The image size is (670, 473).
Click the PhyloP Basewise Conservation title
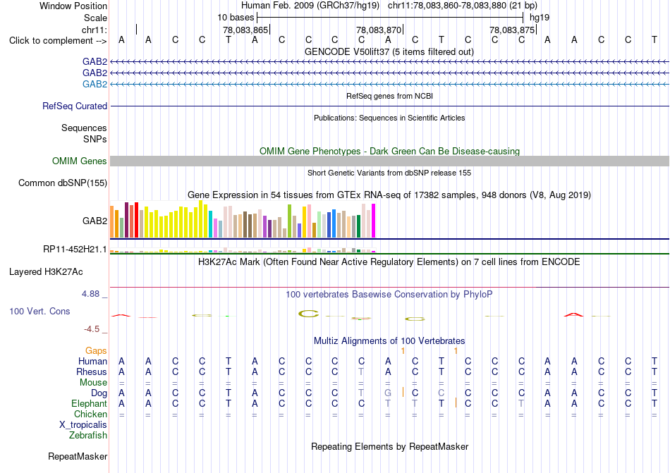(389, 294)
